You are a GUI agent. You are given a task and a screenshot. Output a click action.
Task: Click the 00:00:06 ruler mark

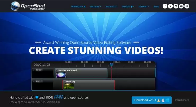(85, 62)
